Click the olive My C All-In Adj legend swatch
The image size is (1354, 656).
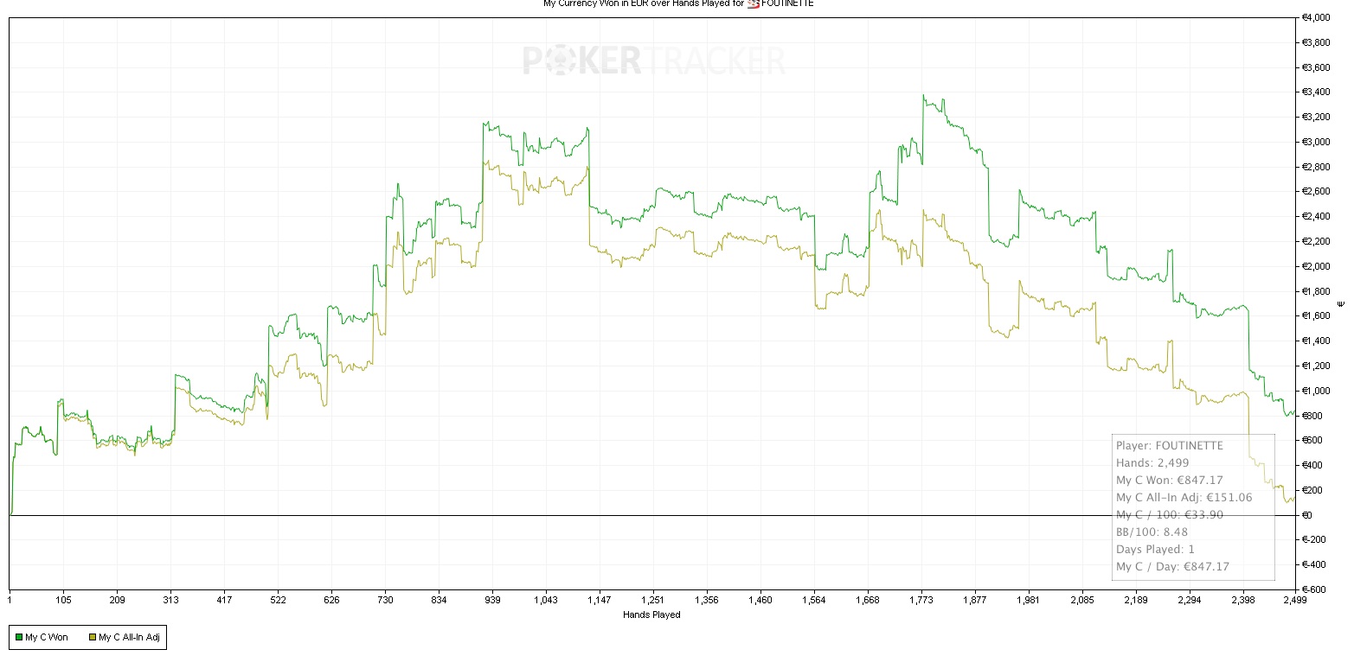(92, 638)
